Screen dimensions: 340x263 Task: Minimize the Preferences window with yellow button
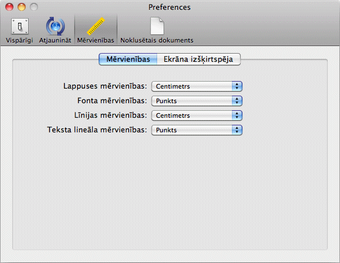[x=22, y=7]
